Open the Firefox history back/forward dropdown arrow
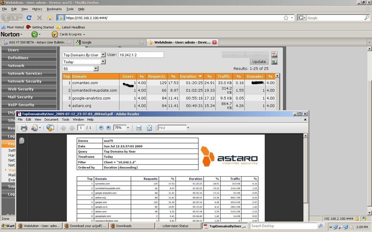The image size is (372, 232). coord(21,18)
